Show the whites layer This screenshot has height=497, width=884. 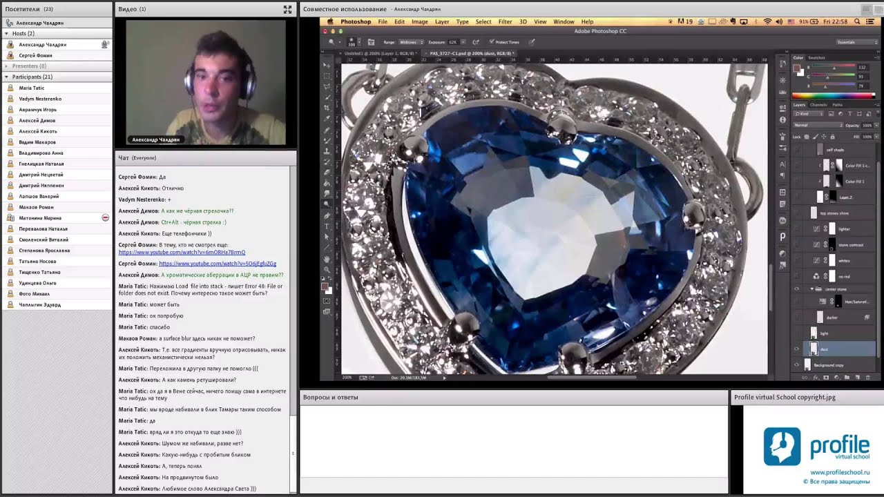pyautogui.click(x=796, y=261)
